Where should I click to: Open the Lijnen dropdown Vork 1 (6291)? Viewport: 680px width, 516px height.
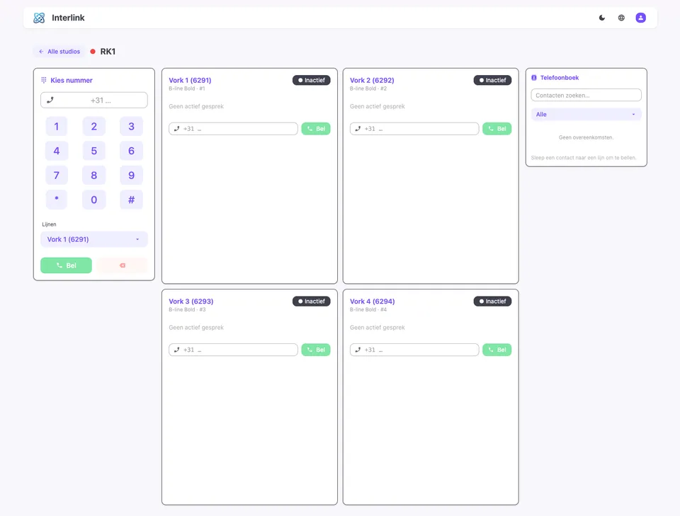[94, 239]
